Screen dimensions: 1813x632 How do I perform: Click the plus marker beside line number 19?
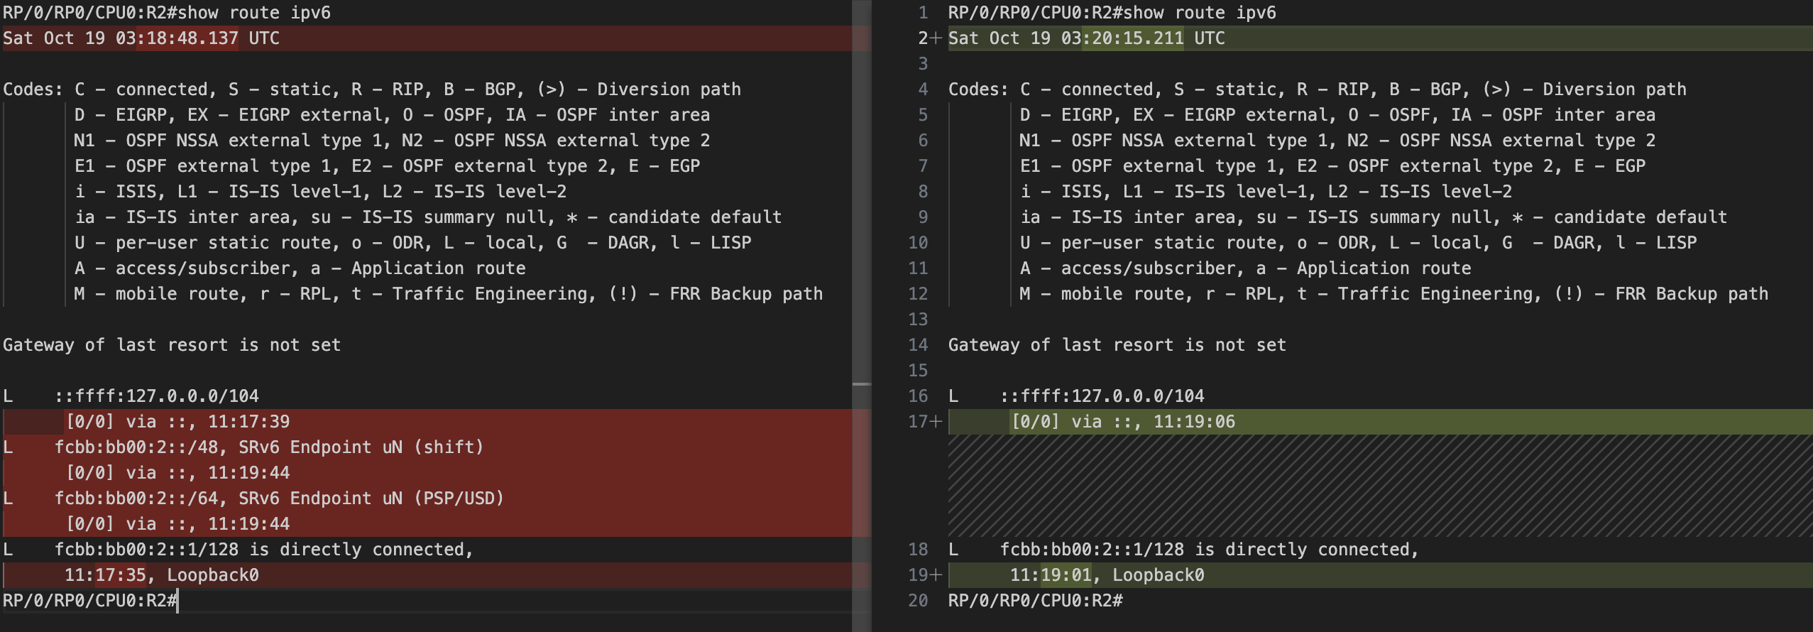936,575
